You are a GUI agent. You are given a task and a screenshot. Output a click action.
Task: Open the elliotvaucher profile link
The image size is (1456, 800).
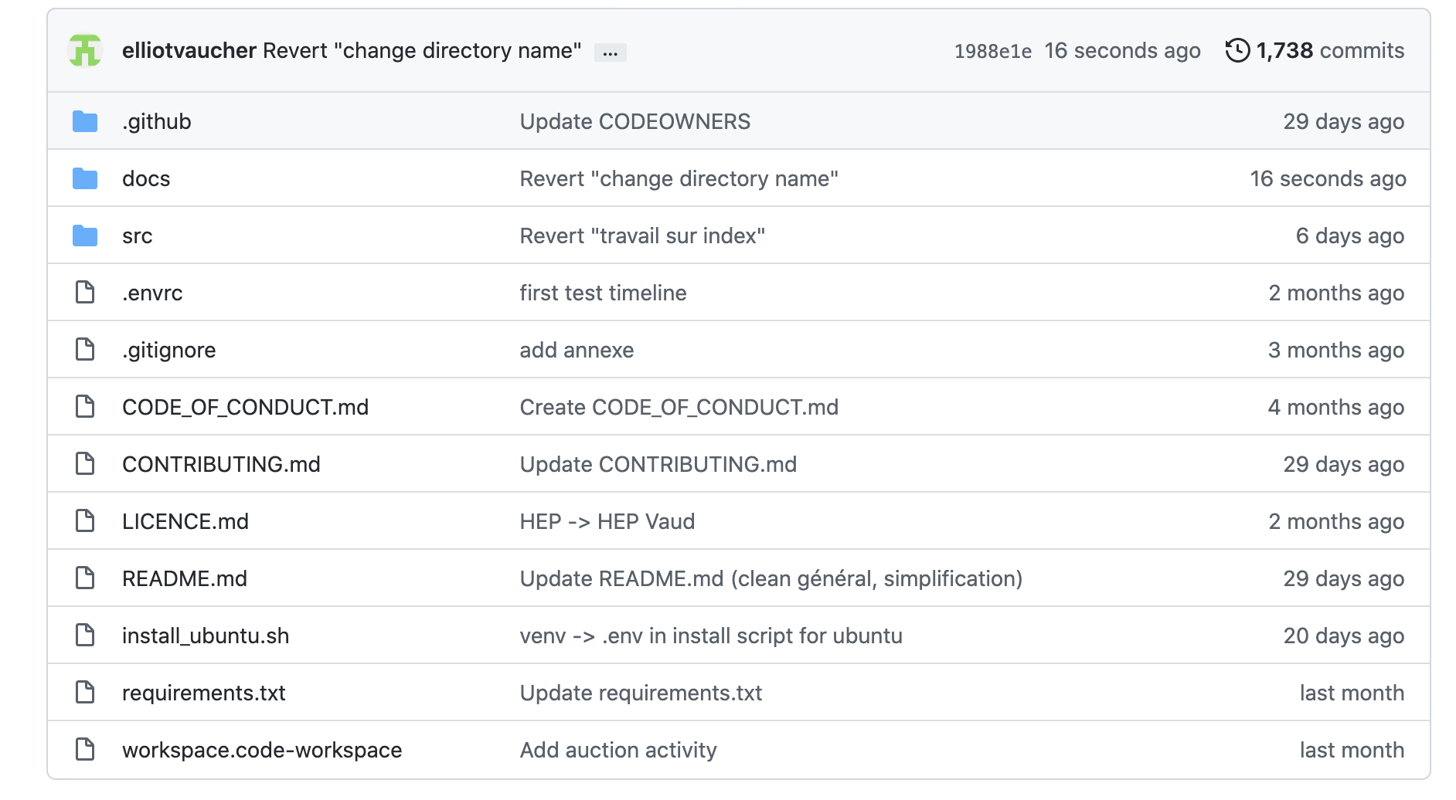pos(189,51)
